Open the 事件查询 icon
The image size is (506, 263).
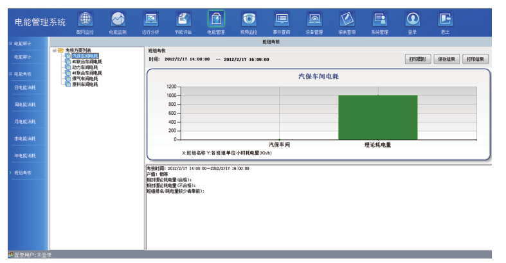[x=282, y=20]
